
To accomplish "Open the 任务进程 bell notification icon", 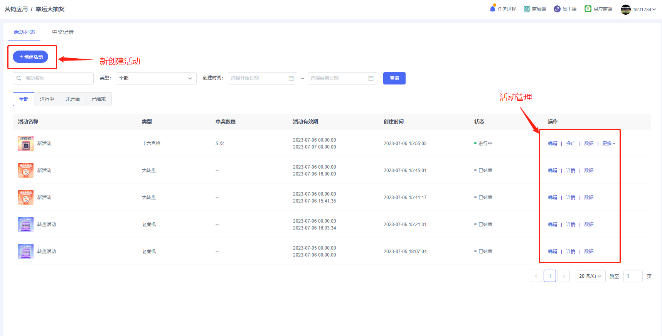I will tap(492, 9).
